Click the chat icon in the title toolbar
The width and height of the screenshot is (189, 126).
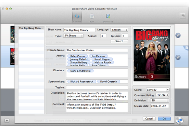(183, 16)
